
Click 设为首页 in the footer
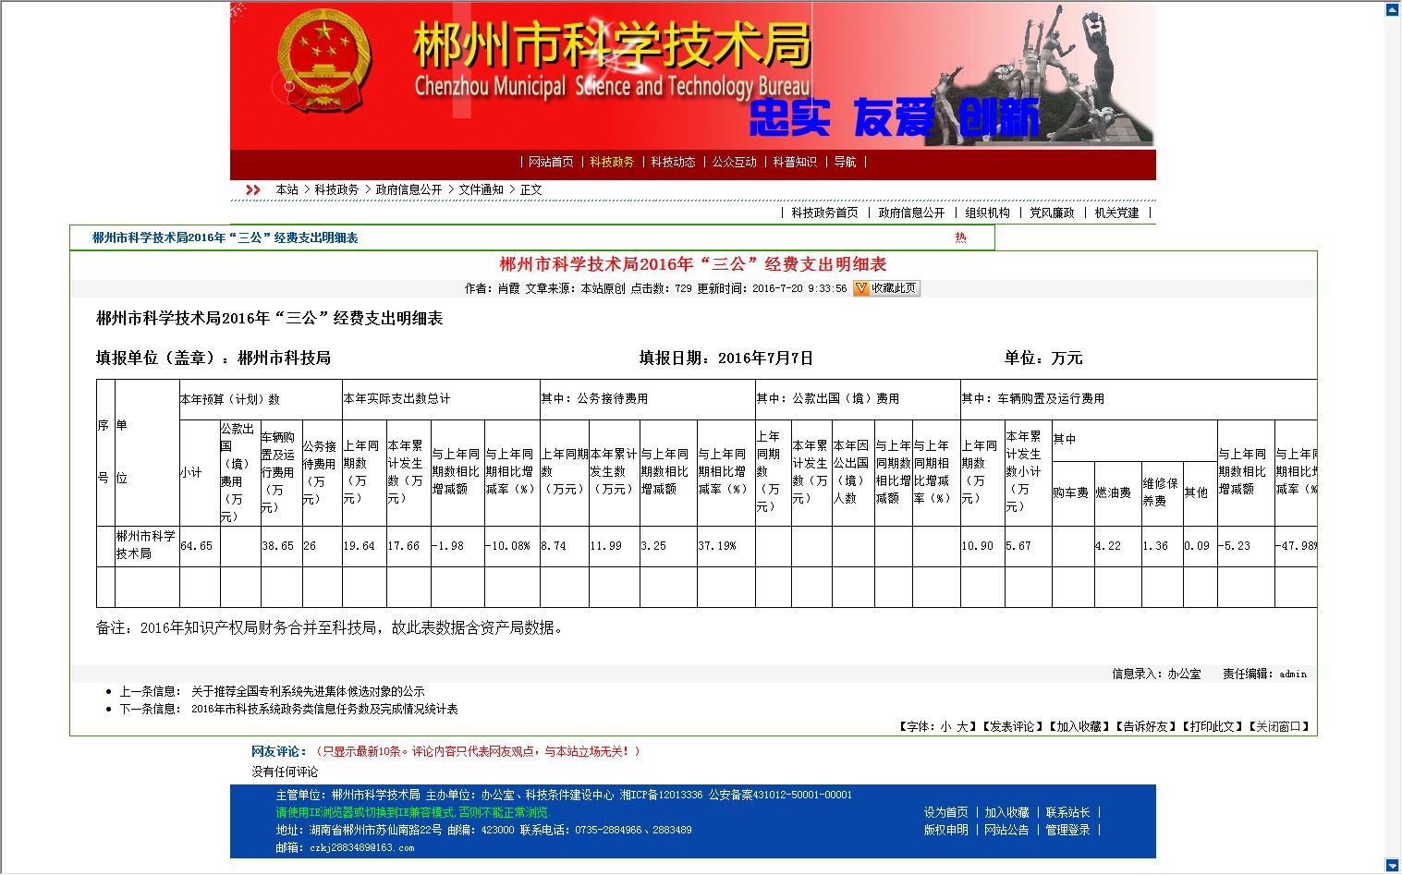(945, 812)
